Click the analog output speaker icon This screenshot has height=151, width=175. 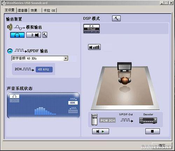tap(10, 27)
